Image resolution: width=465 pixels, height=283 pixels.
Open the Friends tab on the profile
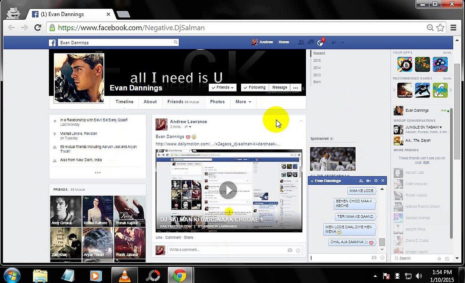pos(183,102)
